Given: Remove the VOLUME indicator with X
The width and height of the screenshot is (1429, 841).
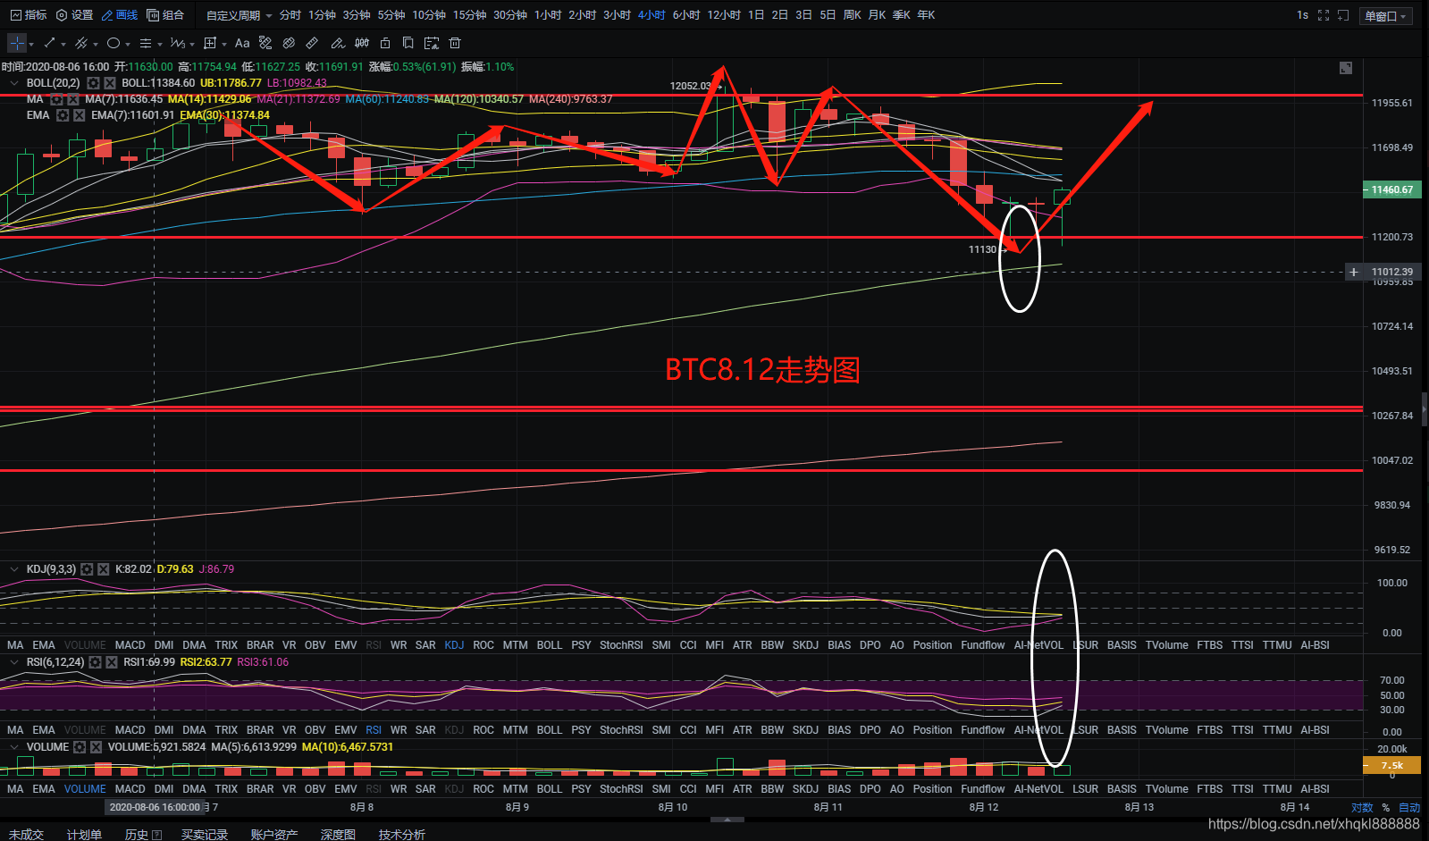Looking at the screenshot, I should coord(97,747).
